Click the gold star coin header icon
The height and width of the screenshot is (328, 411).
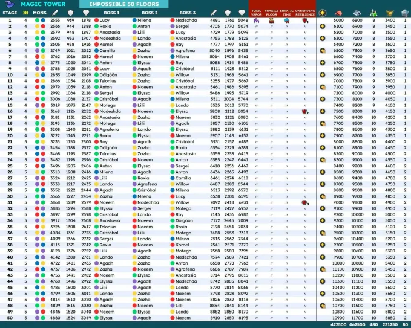click(323, 12)
